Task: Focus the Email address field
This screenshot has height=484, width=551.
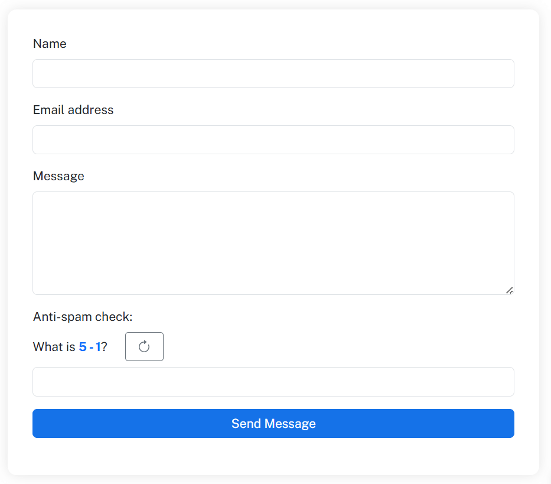Action: click(x=273, y=139)
